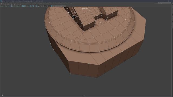The image size is (173, 97).
Task: Open the File menu
Action: pyautogui.click(x=3, y=3)
